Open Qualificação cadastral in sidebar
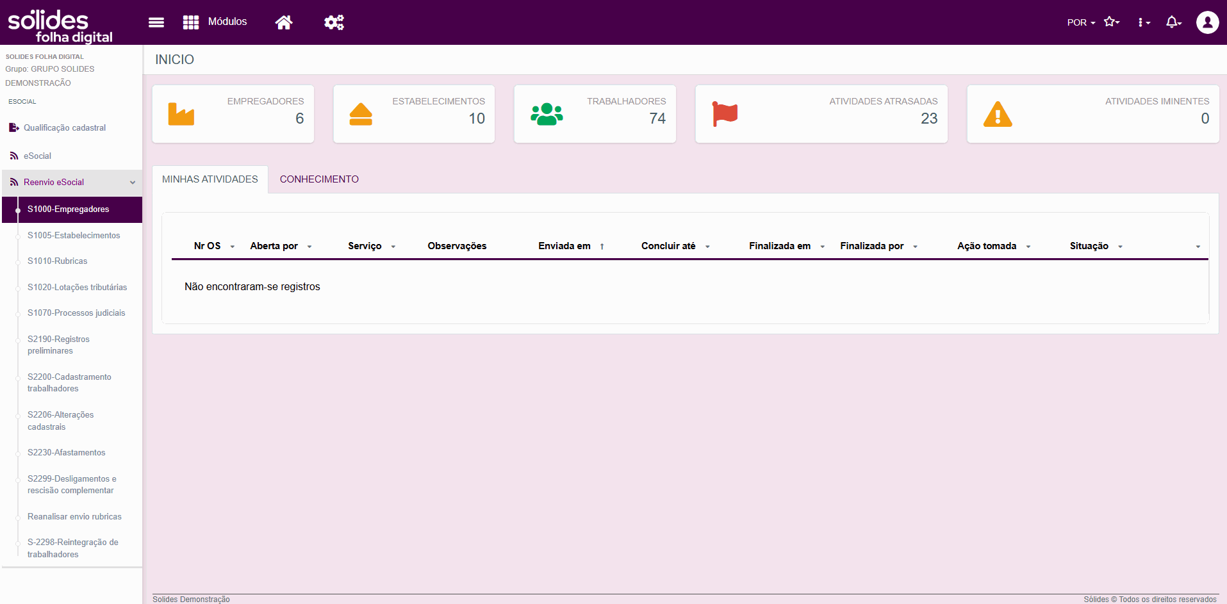The width and height of the screenshot is (1227, 604). tap(65, 128)
